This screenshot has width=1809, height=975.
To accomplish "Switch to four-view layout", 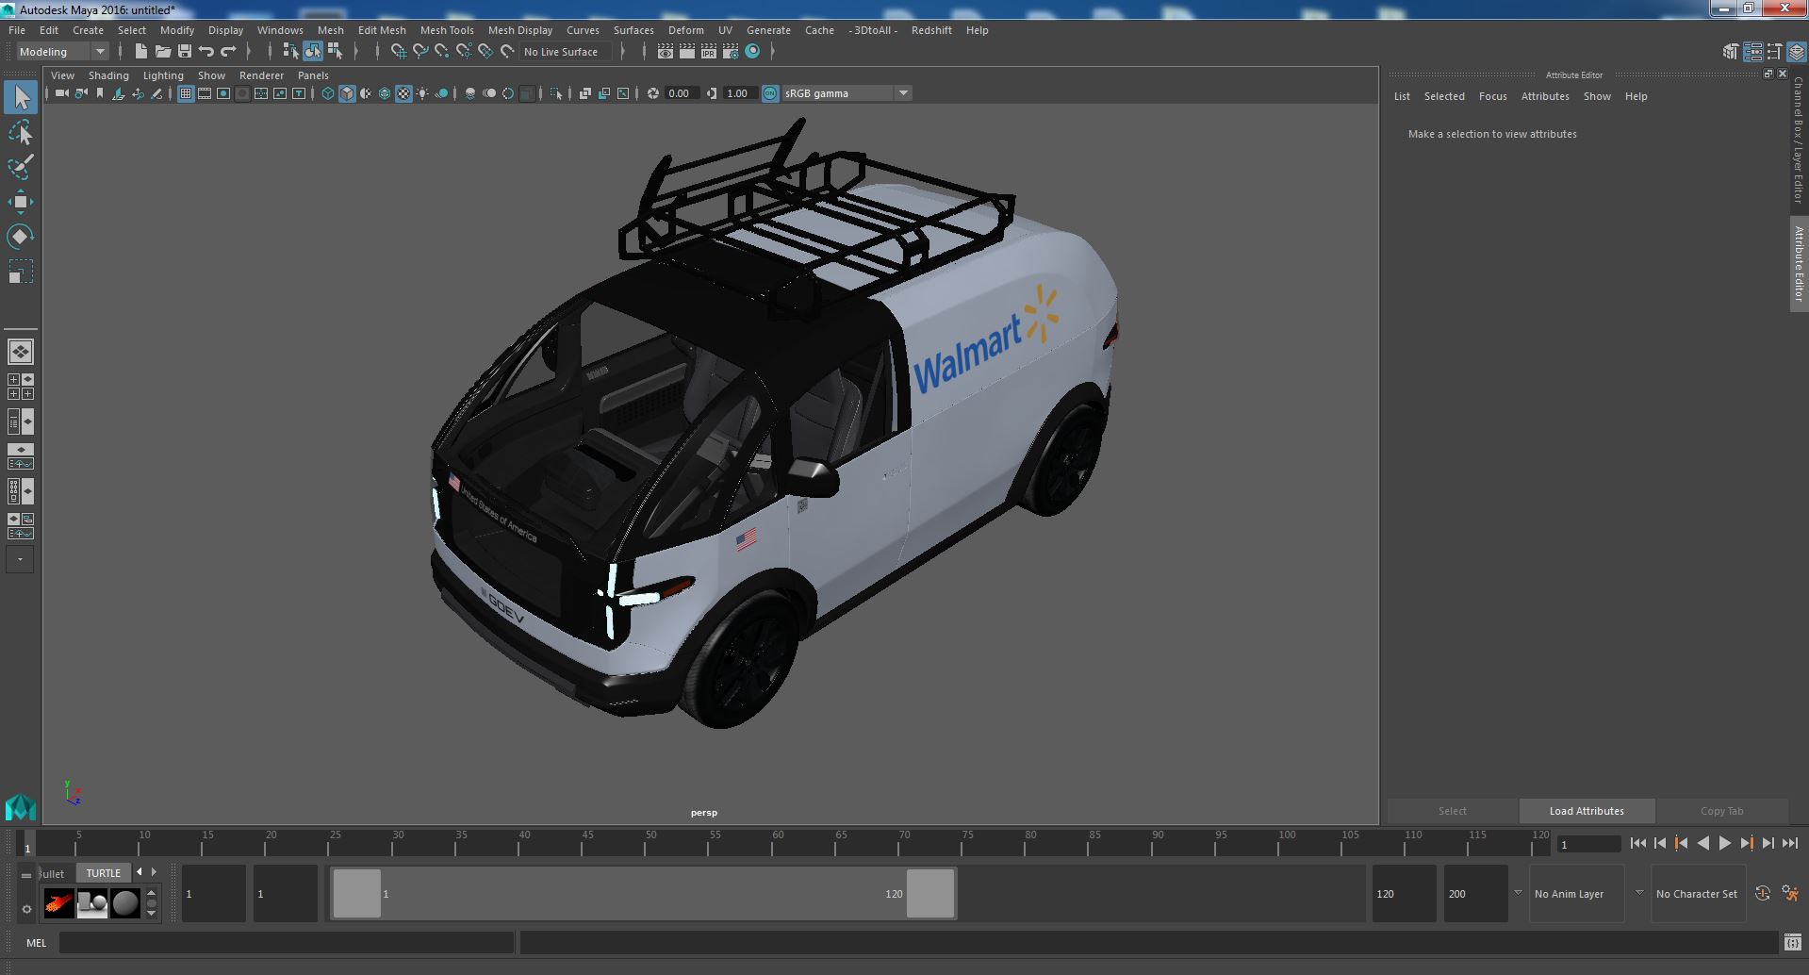I will pyautogui.click(x=21, y=387).
